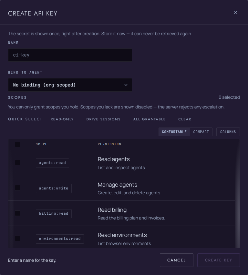
Task: Click 'Read the billing plan and invoices.' text
Action: tap(131, 218)
